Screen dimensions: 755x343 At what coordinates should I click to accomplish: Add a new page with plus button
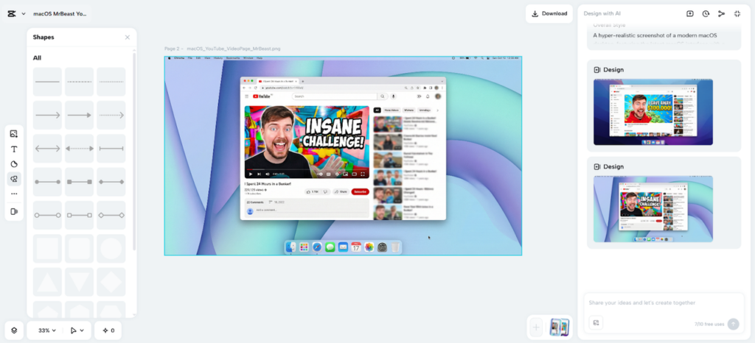(536, 328)
